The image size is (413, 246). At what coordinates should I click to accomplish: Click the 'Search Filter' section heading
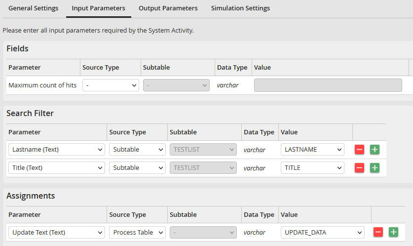[x=30, y=113]
